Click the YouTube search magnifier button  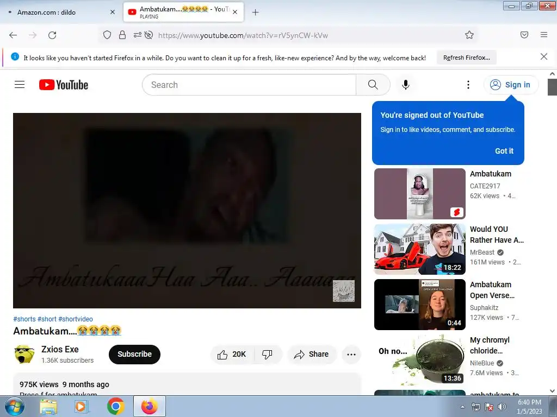[373, 85]
